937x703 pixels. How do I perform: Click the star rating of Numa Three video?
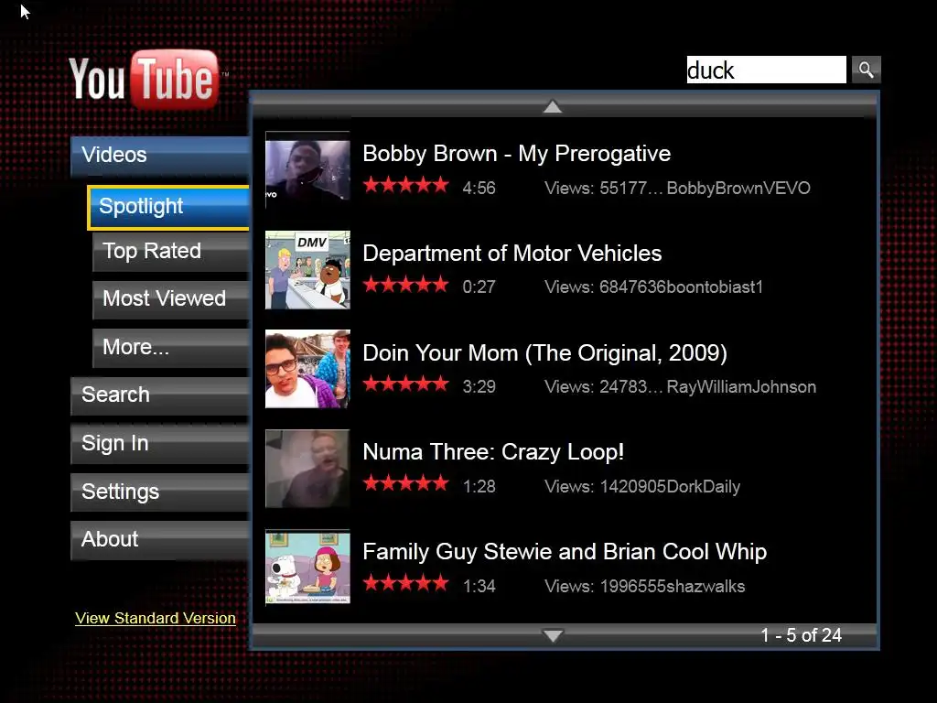click(405, 483)
